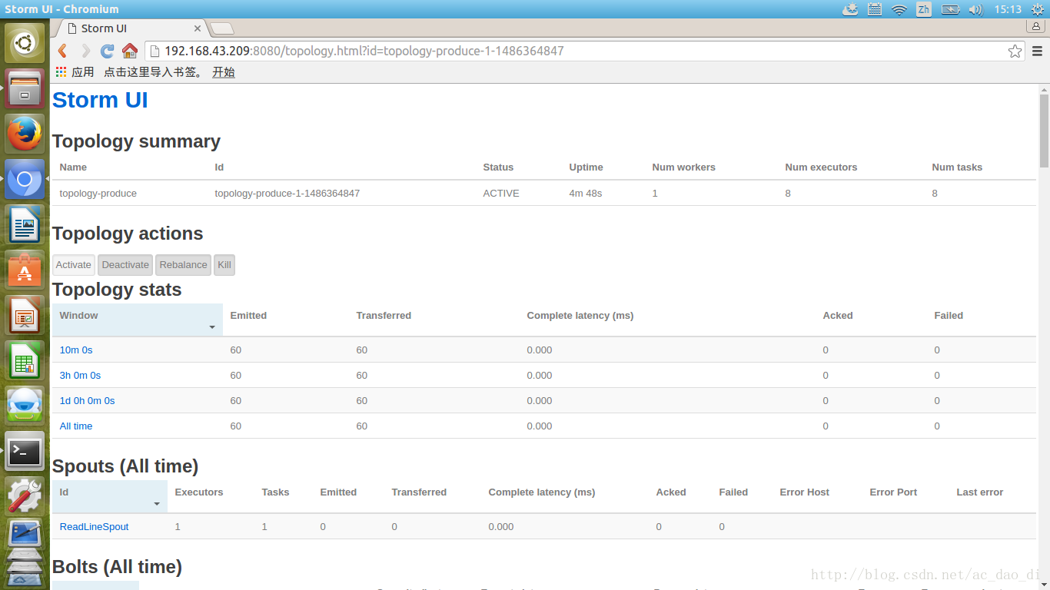
Task: Open System Settings wrench icon in dock
Action: pos(25,496)
